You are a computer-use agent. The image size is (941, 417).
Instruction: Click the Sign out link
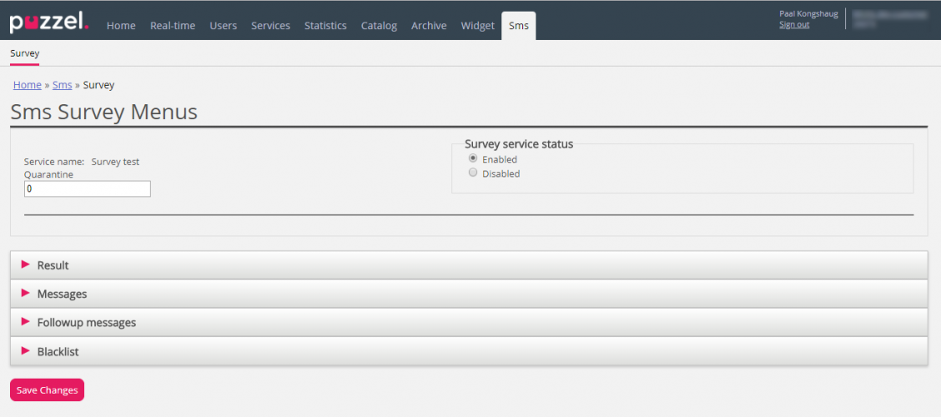pos(793,25)
